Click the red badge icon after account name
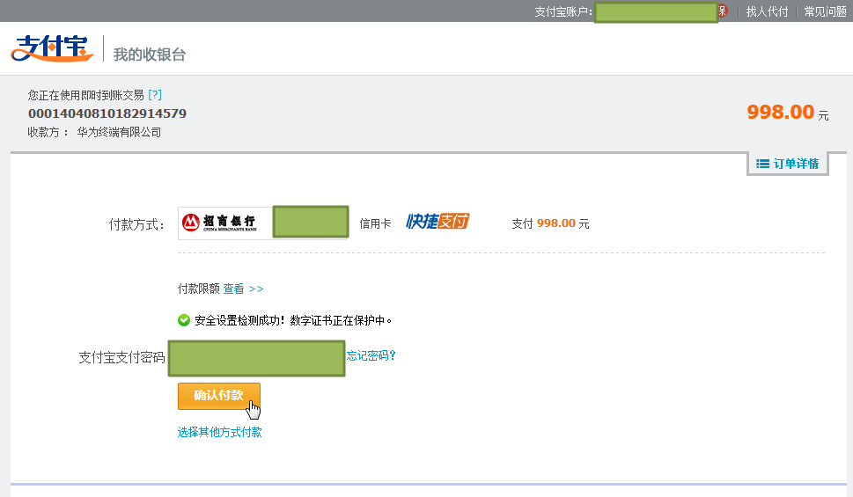853x497 pixels. point(723,11)
